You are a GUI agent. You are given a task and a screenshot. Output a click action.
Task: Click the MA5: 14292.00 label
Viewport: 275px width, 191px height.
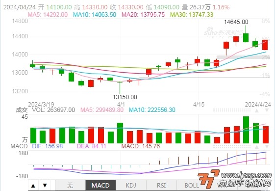pos(48,15)
